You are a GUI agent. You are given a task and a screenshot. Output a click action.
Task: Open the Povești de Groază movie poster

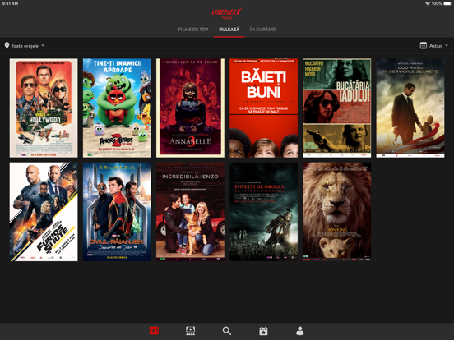263,212
